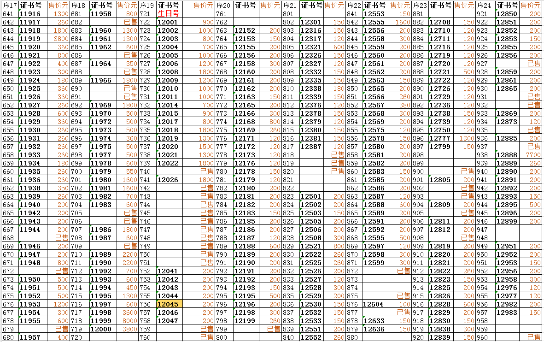Click the 序24 column header
This screenshot has height=342, width=544.
[486, 5]
